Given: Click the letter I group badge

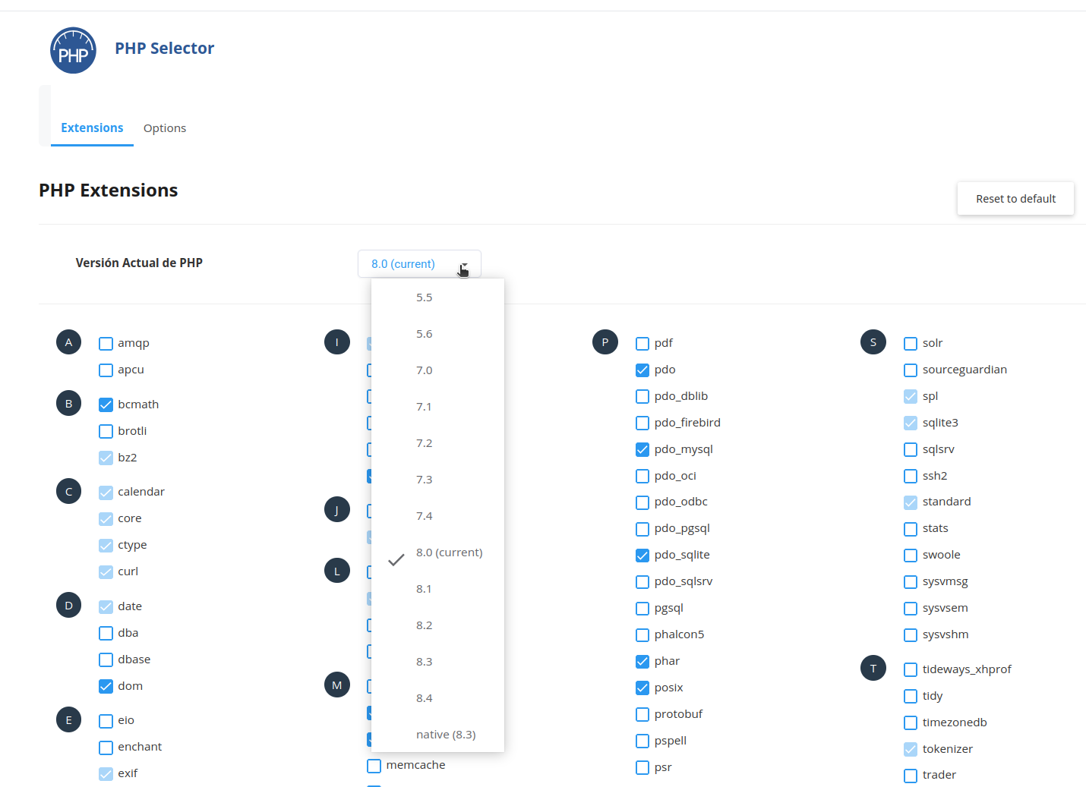Looking at the screenshot, I should click(x=337, y=342).
